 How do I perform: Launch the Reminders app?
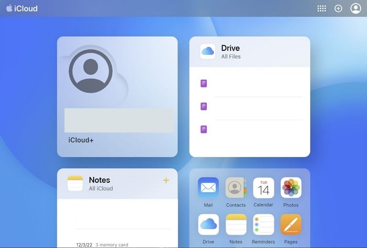pos(263,224)
